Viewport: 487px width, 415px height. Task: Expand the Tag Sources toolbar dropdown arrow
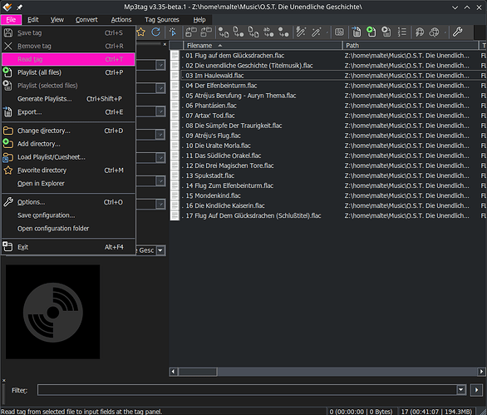tap(445, 32)
